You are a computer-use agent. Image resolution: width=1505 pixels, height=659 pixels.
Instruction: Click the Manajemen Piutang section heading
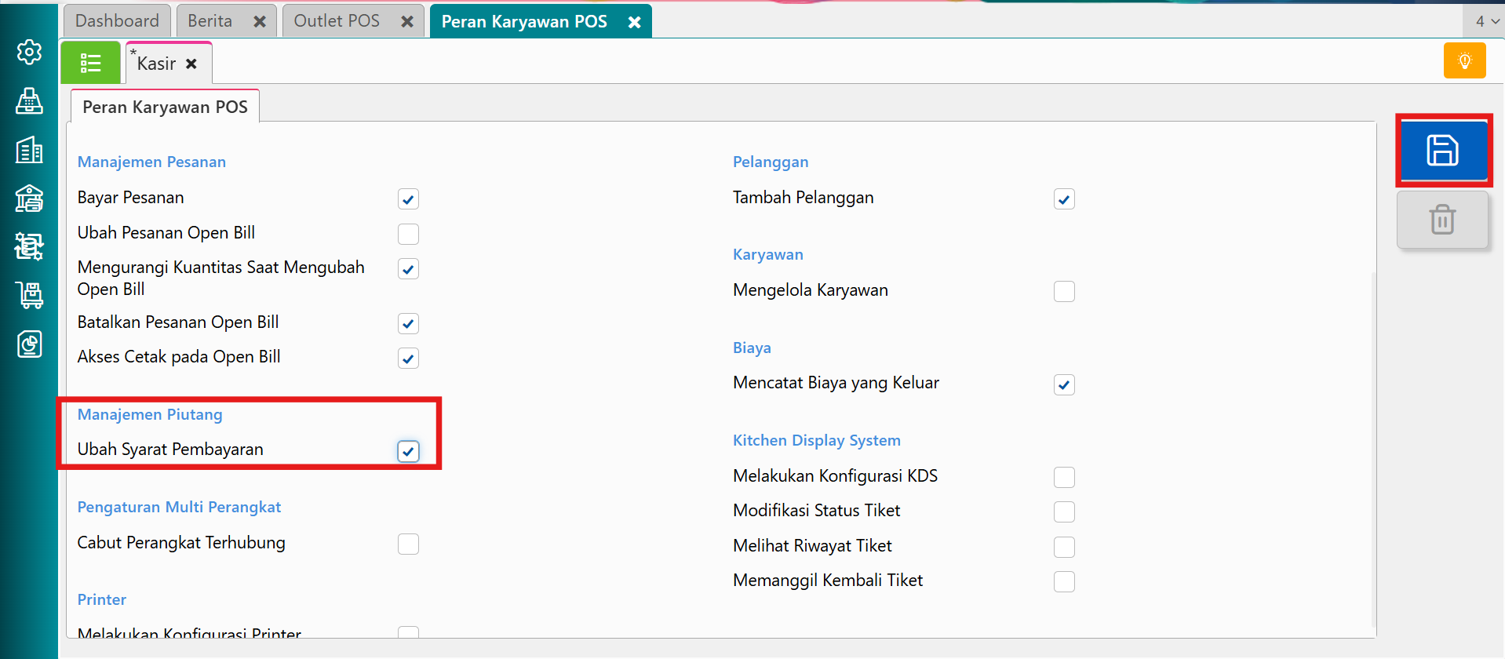pyautogui.click(x=150, y=414)
